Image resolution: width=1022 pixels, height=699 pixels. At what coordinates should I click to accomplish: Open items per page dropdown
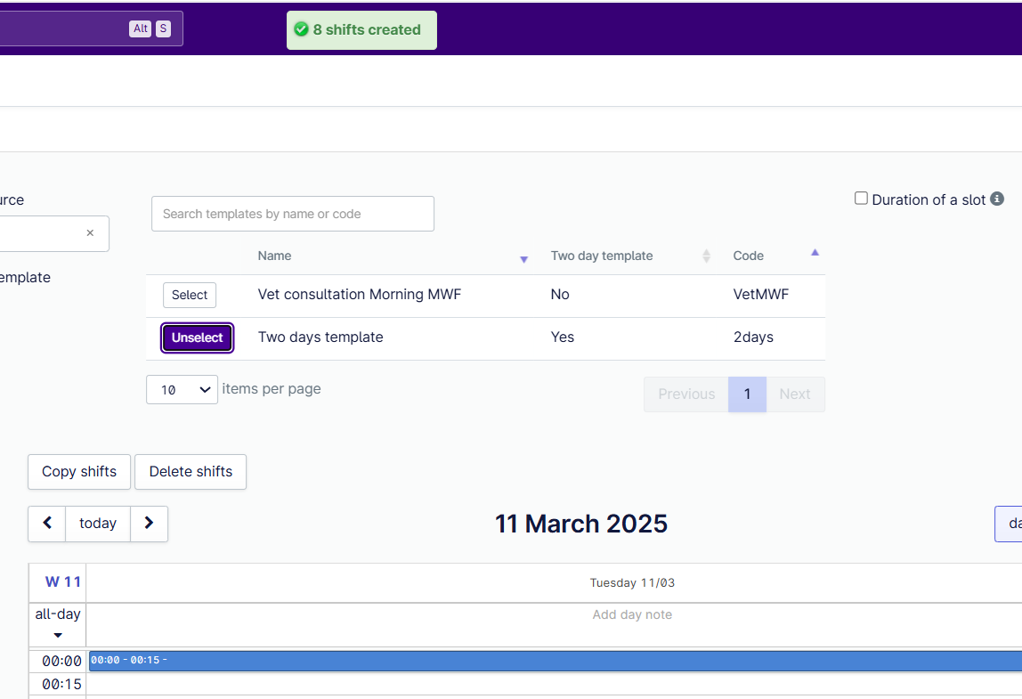pyautogui.click(x=182, y=389)
